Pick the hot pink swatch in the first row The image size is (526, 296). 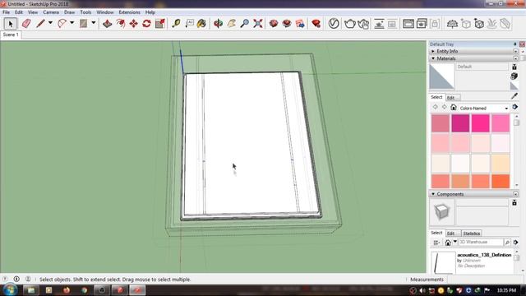tap(480, 123)
